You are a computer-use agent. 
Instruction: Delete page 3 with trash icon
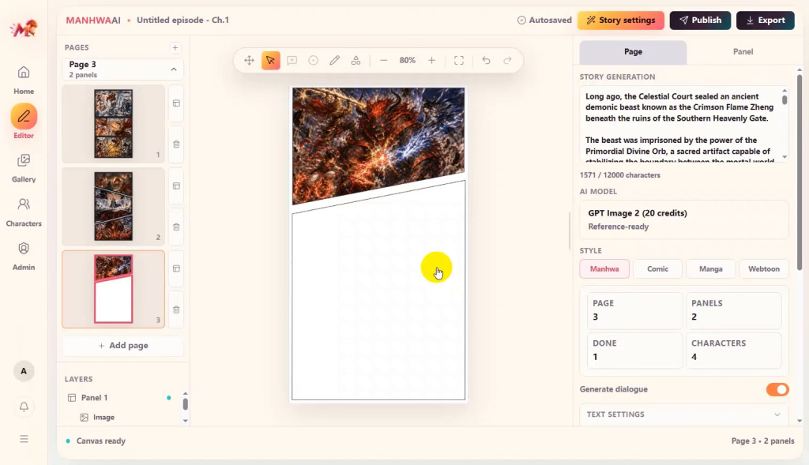pos(176,309)
